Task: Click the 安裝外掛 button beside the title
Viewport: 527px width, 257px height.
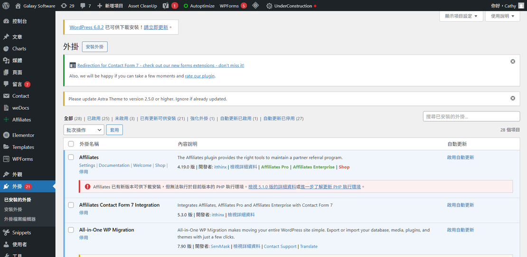Action: [94, 47]
